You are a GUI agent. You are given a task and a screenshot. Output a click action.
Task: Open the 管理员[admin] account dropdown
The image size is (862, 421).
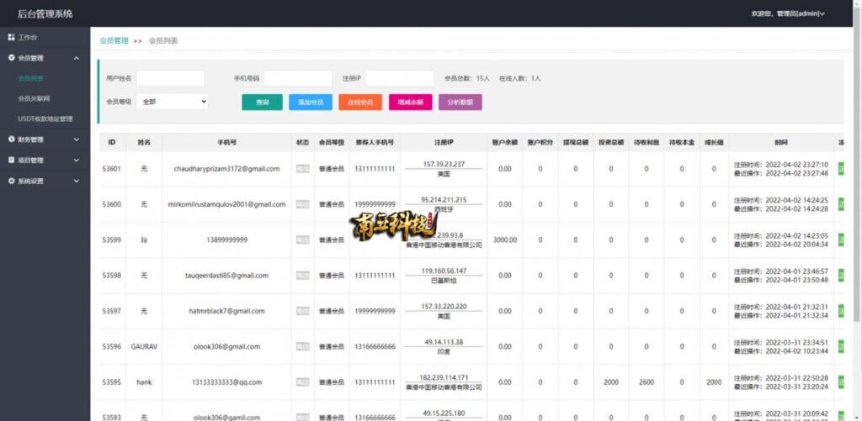(788, 13)
